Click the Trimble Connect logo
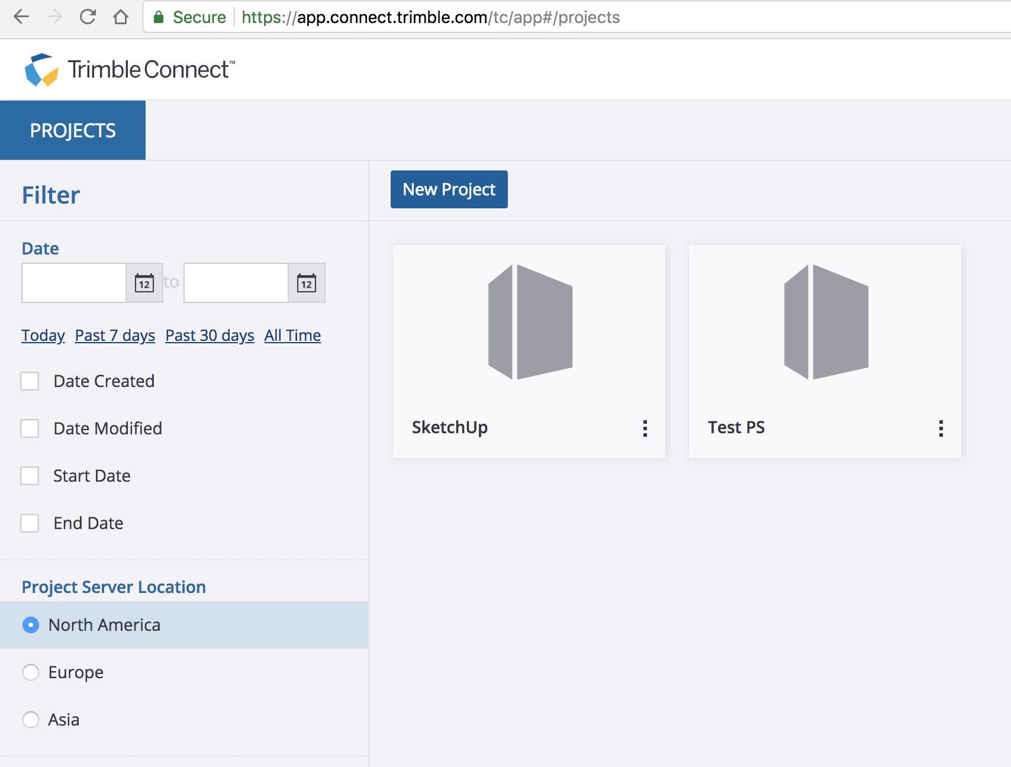1011x767 pixels. point(130,70)
